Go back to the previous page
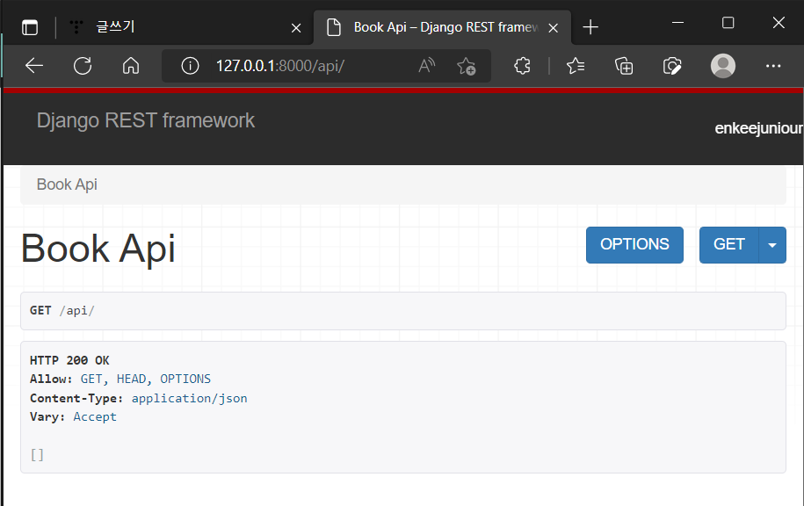Screen dimensions: 804x506 [x=34, y=66]
